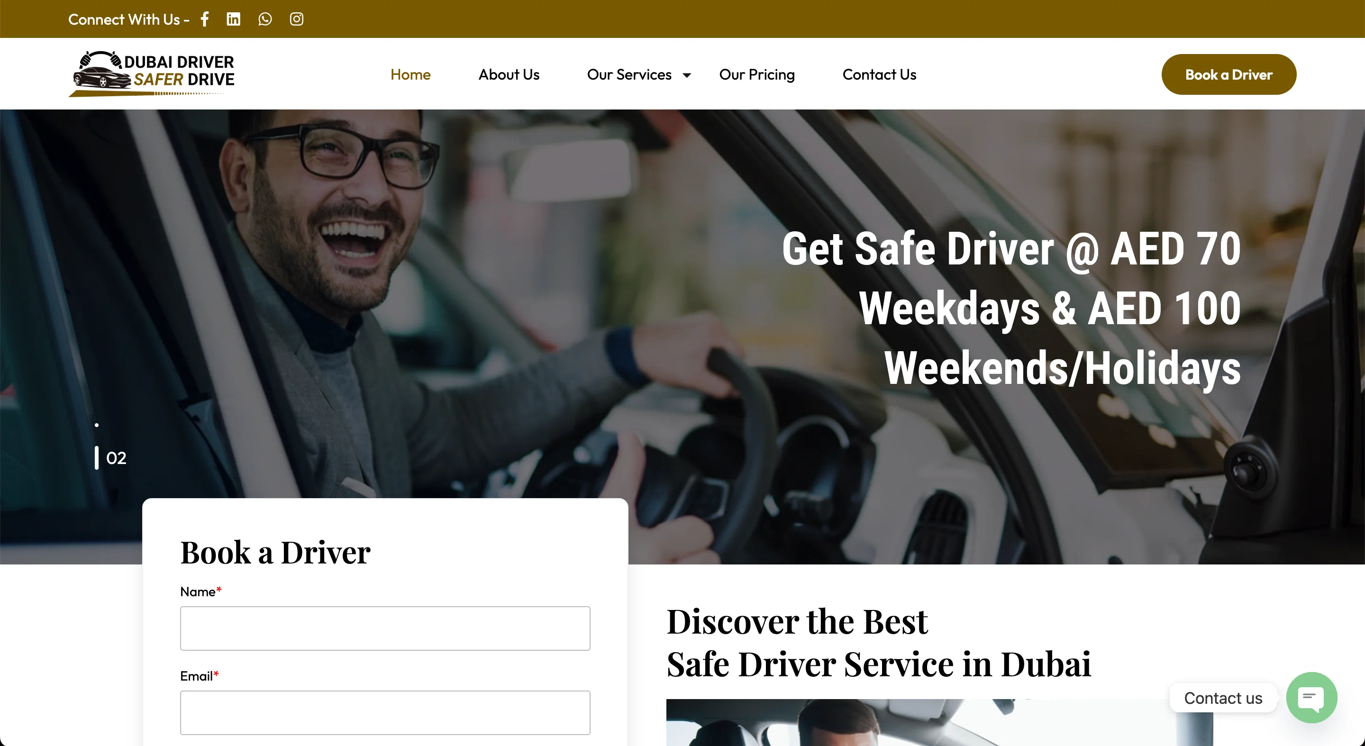Image resolution: width=1365 pixels, height=746 pixels.
Task: Focus the Email input field
Action: (385, 713)
